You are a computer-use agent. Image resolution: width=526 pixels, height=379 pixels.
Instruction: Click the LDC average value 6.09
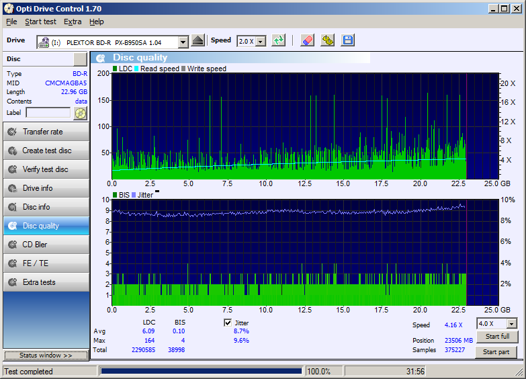148,331
